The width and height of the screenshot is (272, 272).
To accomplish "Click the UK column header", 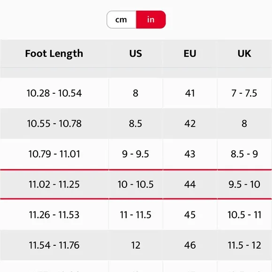I will point(244,53).
